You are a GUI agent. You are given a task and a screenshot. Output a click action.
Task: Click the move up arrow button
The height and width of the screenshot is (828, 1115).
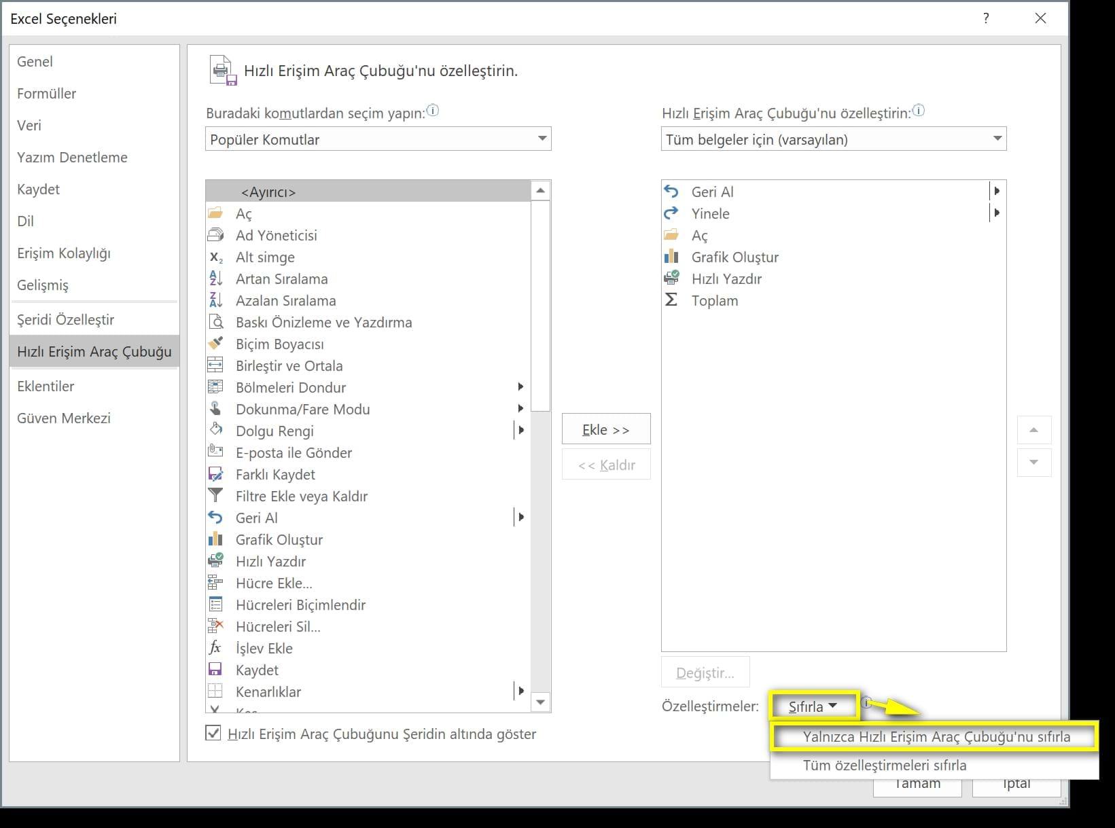[1033, 430]
